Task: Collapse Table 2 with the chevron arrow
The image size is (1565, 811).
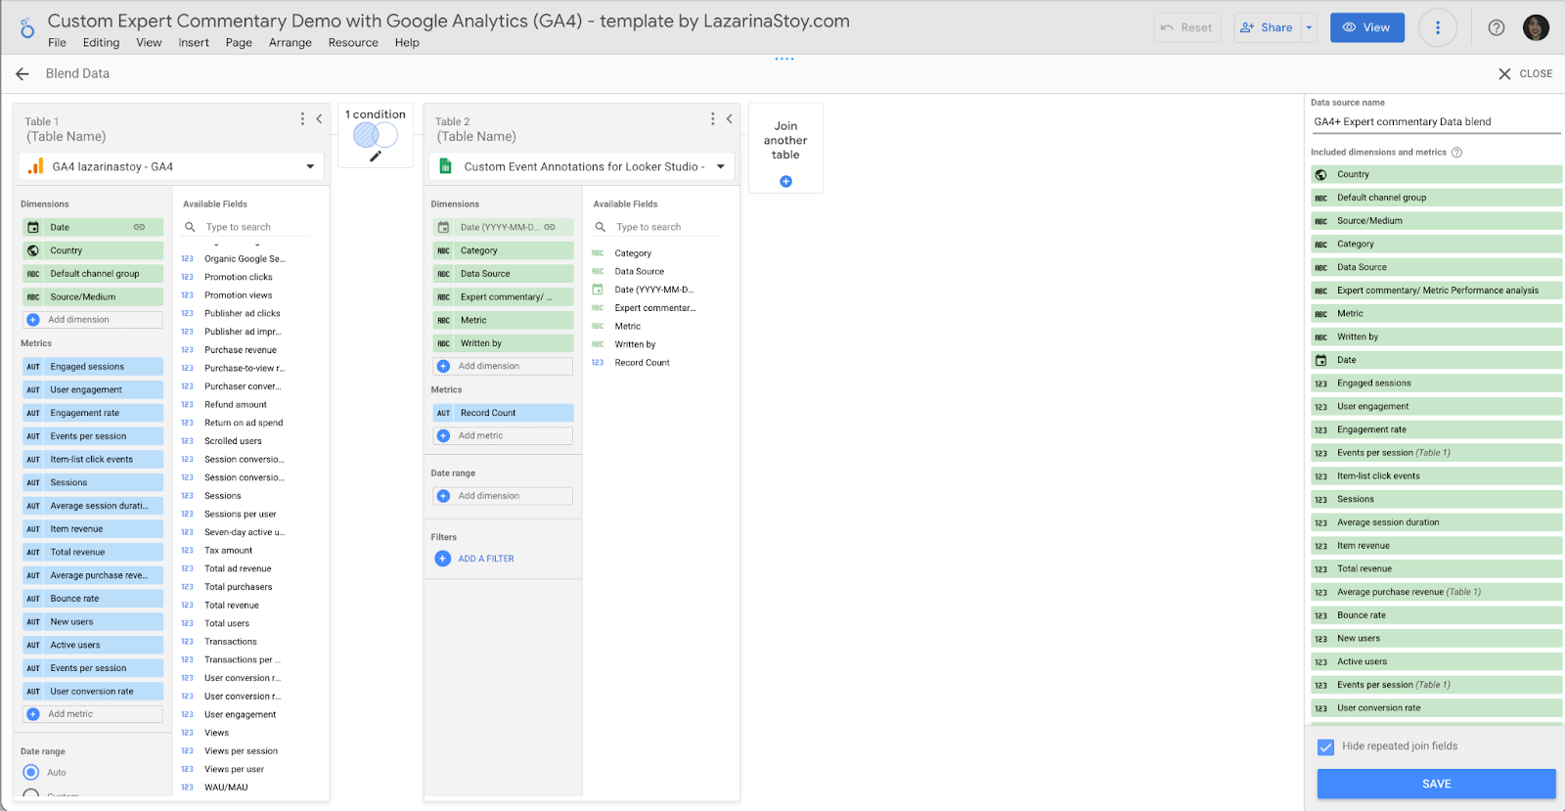Action: [729, 118]
